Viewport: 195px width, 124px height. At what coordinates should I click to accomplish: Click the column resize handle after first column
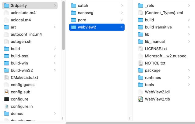[x=63, y=118]
